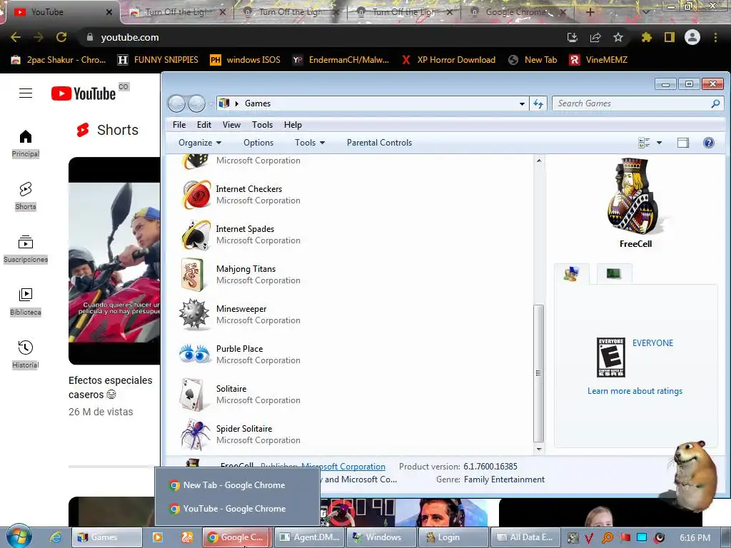Expand the Tools toolbar dropdown
731x548 pixels.
pos(310,143)
